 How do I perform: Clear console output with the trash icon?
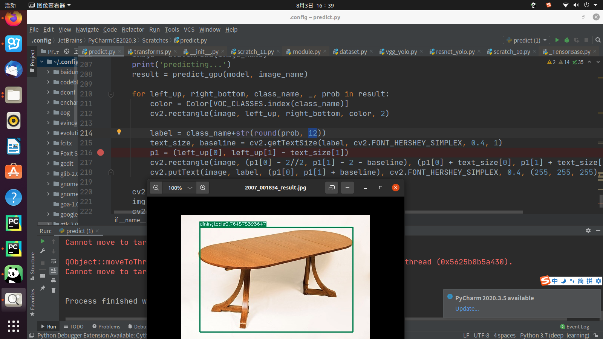tap(53, 290)
